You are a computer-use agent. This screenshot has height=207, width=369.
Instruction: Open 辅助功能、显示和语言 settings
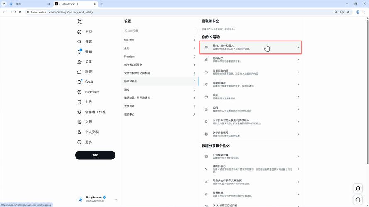click(160, 98)
